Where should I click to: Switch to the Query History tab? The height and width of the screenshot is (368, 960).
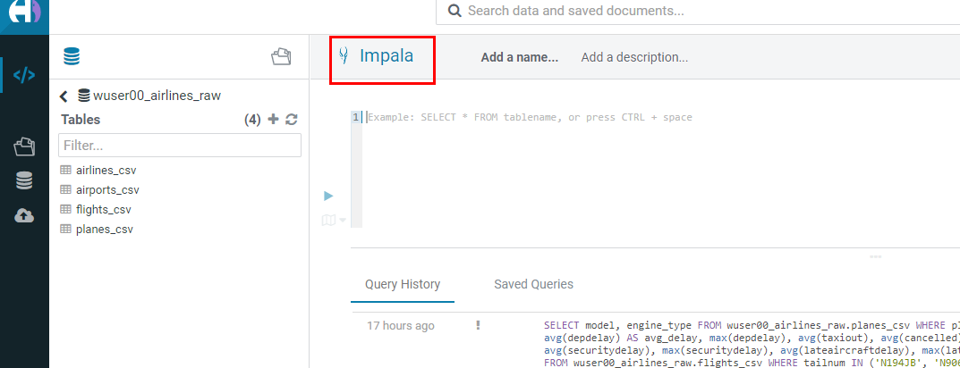[x=403, y=284]
